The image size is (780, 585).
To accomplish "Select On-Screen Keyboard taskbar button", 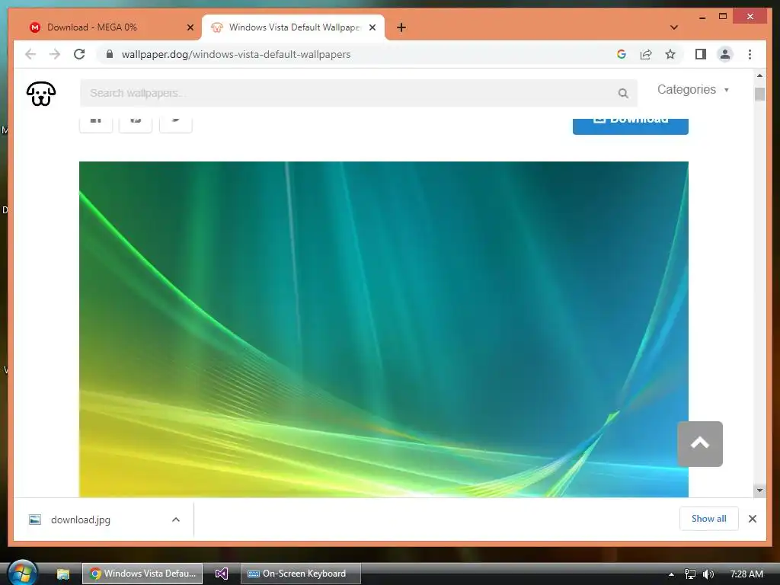I will [x=300, y=574].
